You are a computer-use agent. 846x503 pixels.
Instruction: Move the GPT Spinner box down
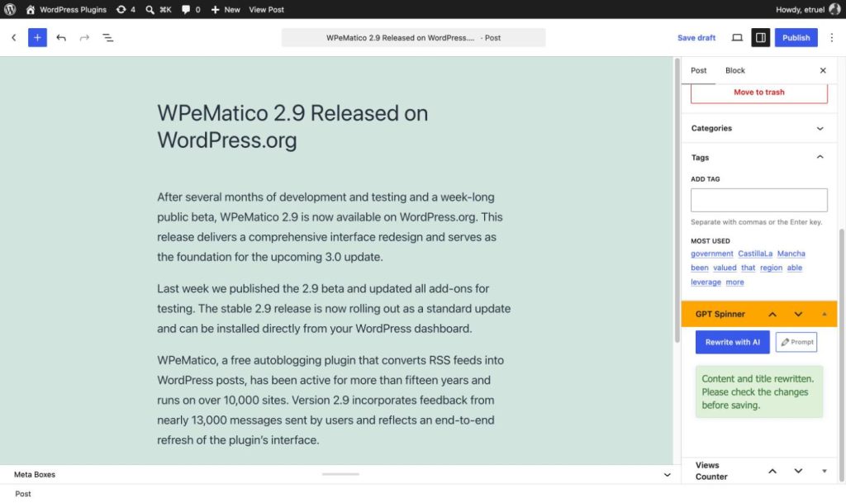pyautogui.click(x=798, y=315)
